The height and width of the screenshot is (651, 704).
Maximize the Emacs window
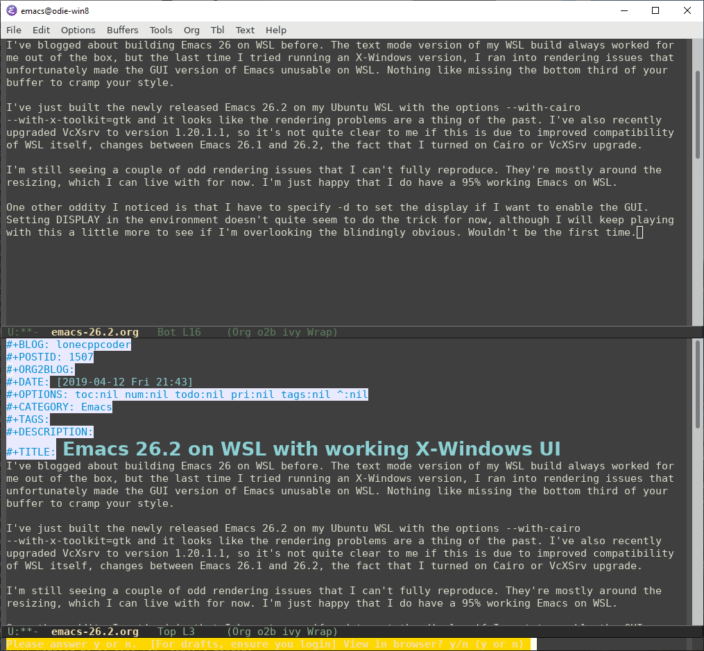[x=655, y=11]
